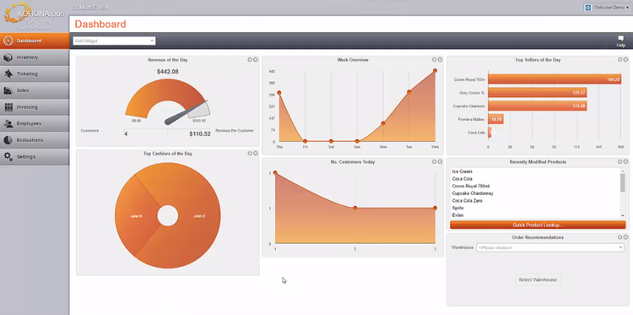The height and width of the screenshot is (315, 633).
Task: Open settings for Revenue of the Day widget
Action: coord(250,60)
